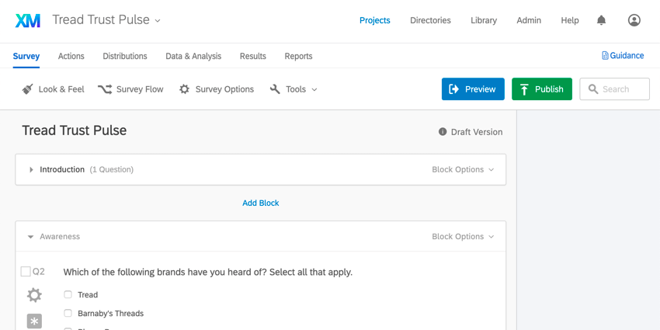Check the Tread answer option

(x=68, y=294)
